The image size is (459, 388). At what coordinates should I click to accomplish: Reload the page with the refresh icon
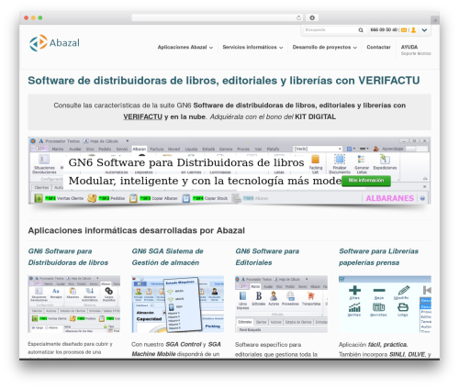pos(298,17)
